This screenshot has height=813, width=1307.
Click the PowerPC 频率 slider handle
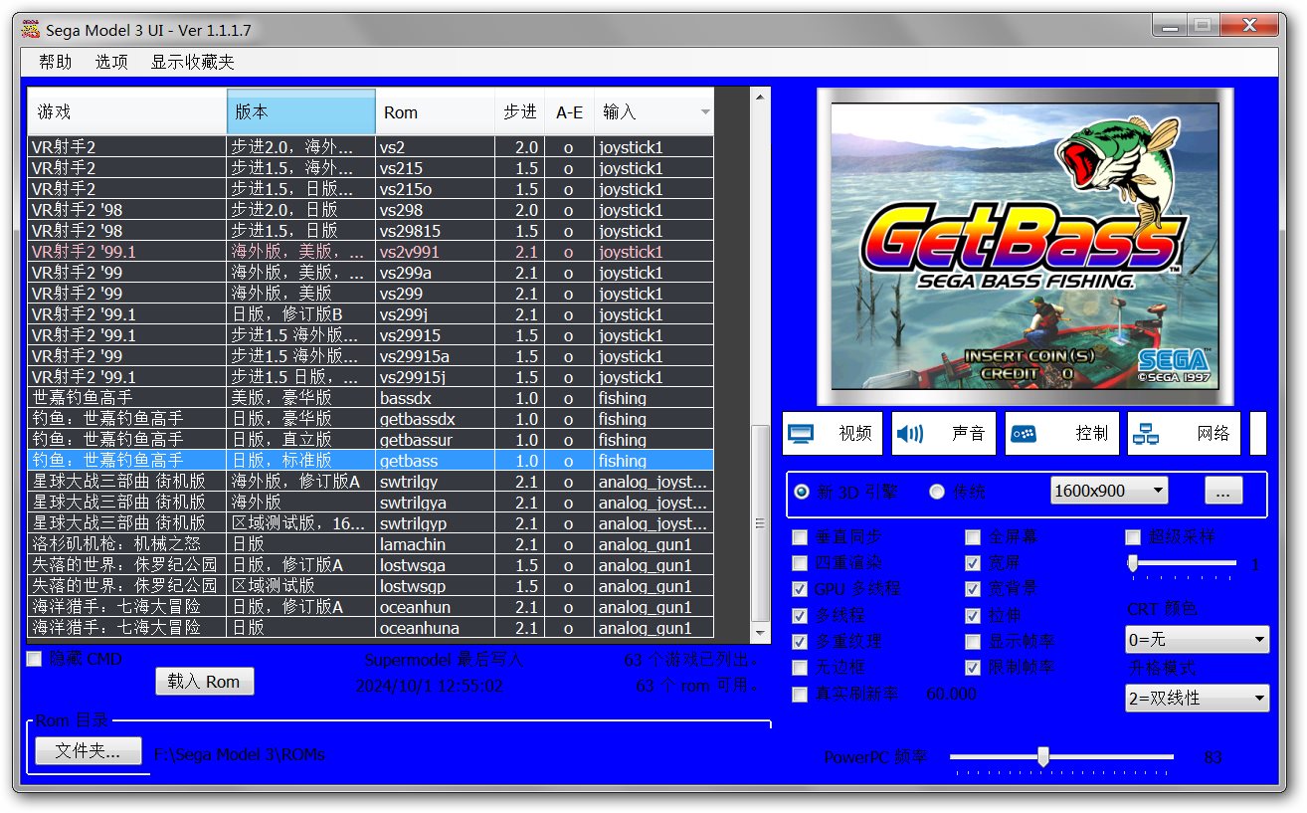[x=1042, y=757]
